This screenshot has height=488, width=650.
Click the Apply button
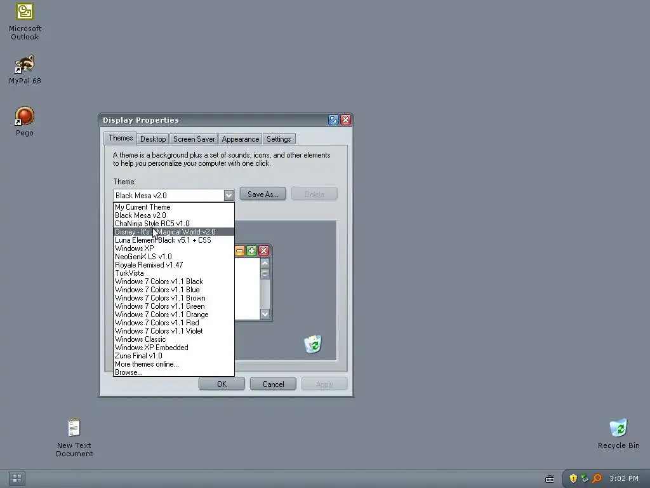pyautogui.click(x=324, y=384)
